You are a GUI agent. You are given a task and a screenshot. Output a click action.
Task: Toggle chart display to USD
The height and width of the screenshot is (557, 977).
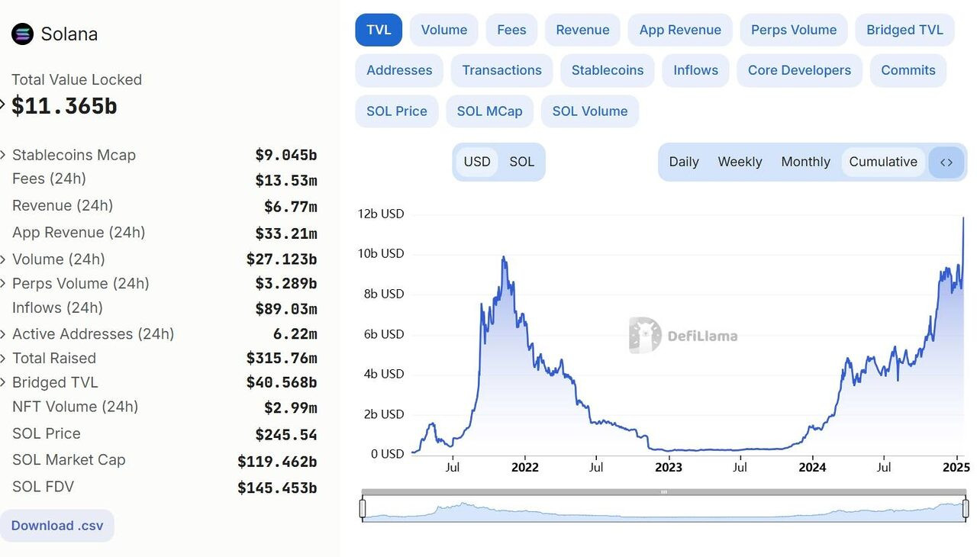[x=477, y=162]
